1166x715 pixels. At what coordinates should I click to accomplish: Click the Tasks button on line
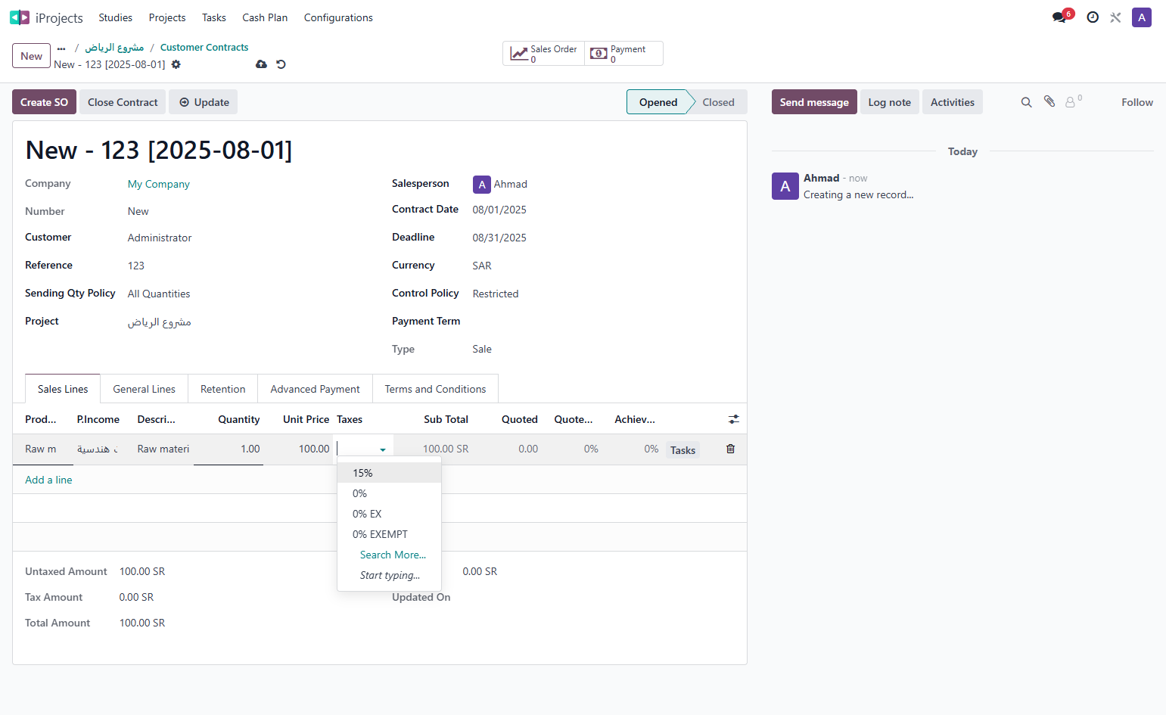coord(682,450)
